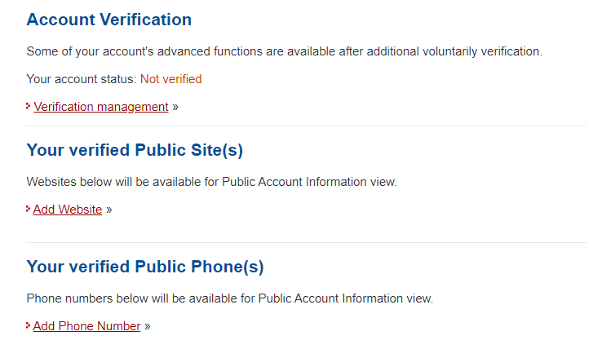Screen dimensions: 602x358
Task: Click the Your verified Public Site(s) heading
Action: click(135, 150)
